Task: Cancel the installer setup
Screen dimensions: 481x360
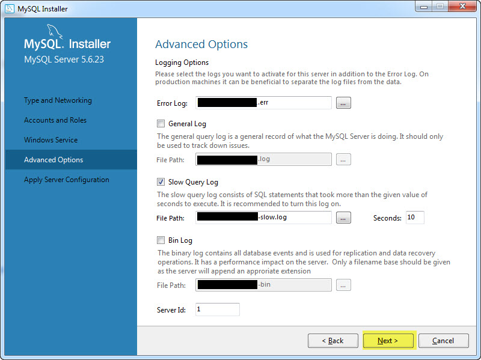Action: pos(443,341)
